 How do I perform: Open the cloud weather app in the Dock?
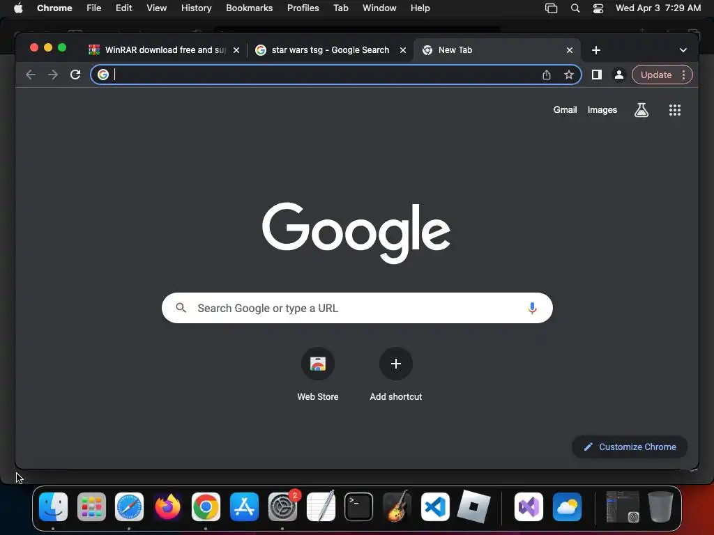tap(567, 507)
